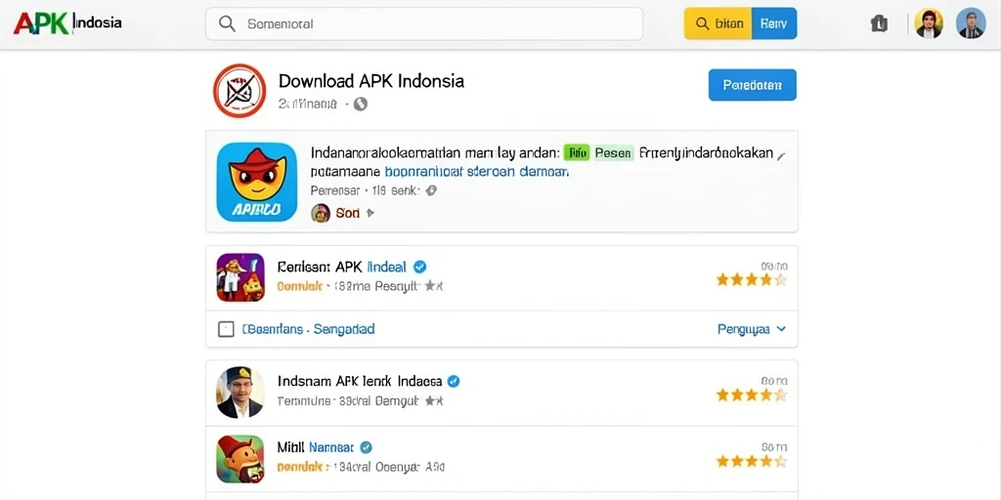This screenshot has width=1001, height=500.
Task: Focus the Somemotal search field
Action: pyautogui.click(x=424, y=23)
